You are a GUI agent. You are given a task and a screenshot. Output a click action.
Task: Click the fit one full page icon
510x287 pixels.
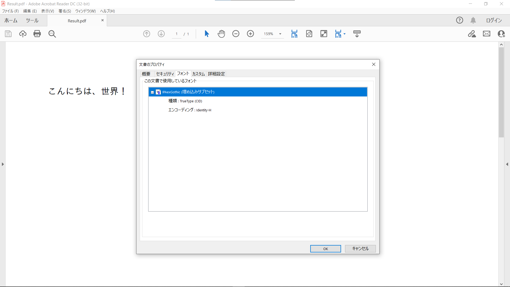coord(309,34)
